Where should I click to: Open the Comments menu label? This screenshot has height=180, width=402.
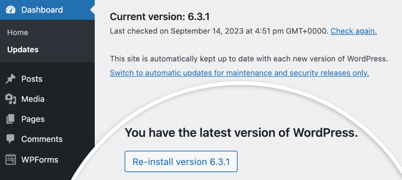(x=42, y=139)
